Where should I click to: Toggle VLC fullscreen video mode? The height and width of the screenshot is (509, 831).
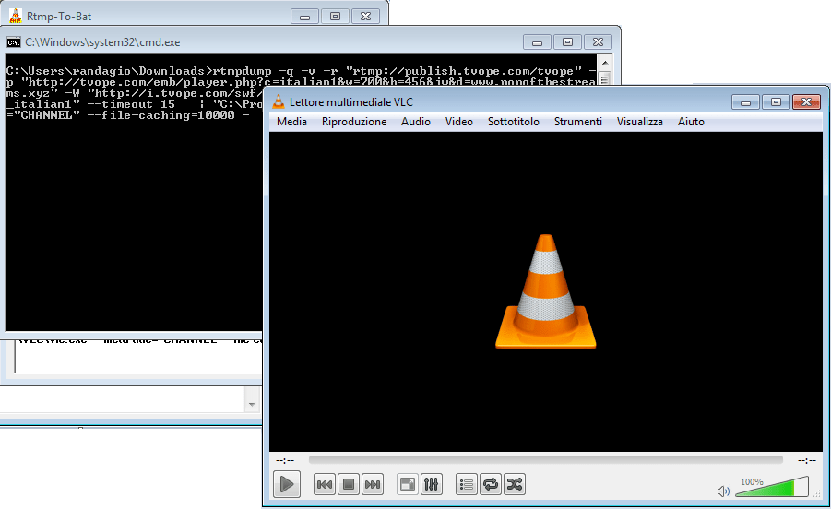(x=408, y=484)
